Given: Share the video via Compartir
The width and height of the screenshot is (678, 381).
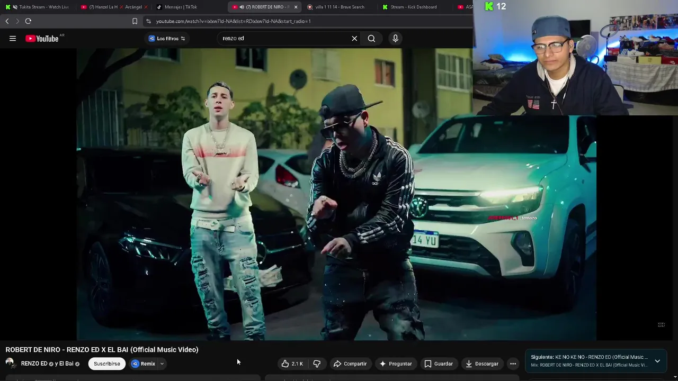Looking at the screenshot, I should (x=350, y=364).
